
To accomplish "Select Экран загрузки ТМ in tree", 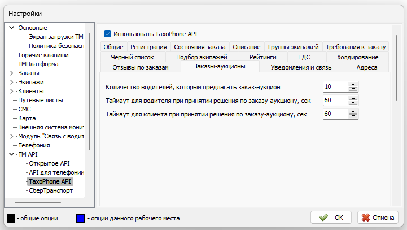I will [x=56, y=37].
